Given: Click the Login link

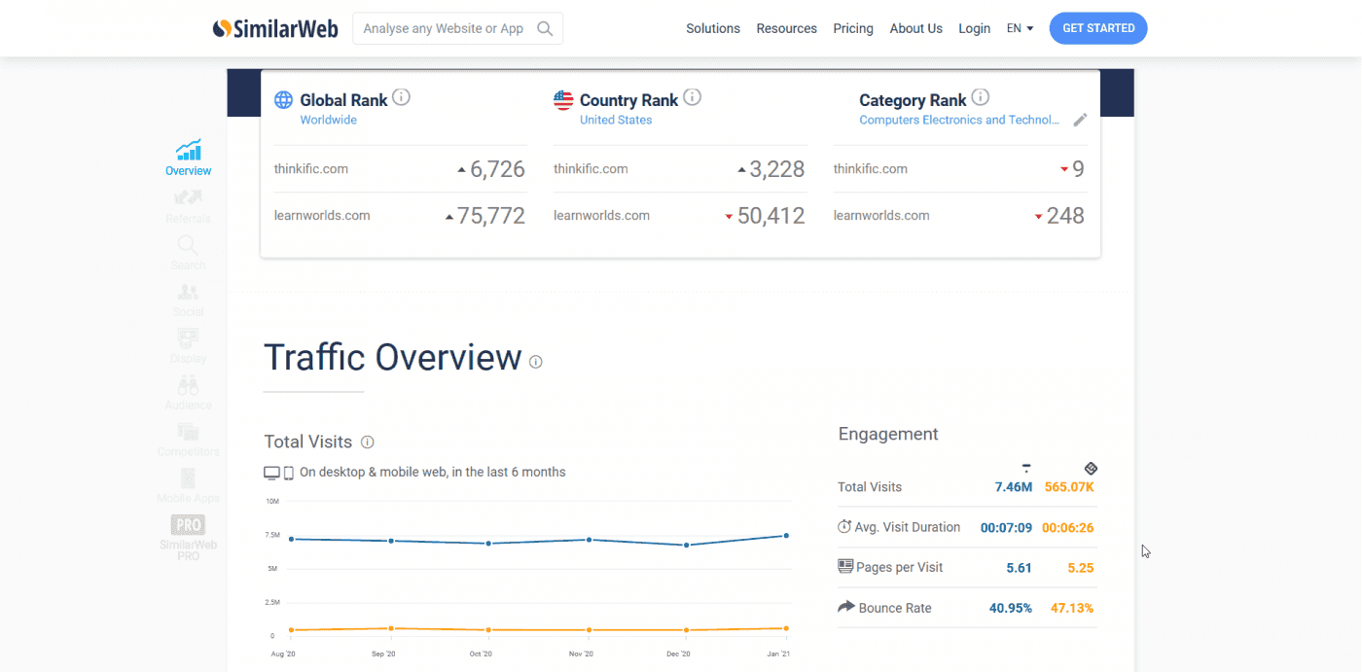Looking at the screenshot, I should tap(974, 28).
